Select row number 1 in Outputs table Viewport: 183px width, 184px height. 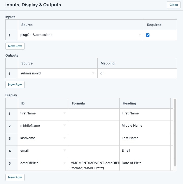(12, 74)
